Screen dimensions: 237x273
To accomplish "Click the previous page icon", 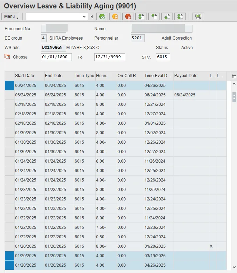I will (154, 16).
